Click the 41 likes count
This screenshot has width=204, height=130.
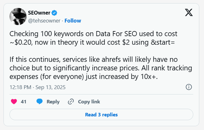click(23, 102)
